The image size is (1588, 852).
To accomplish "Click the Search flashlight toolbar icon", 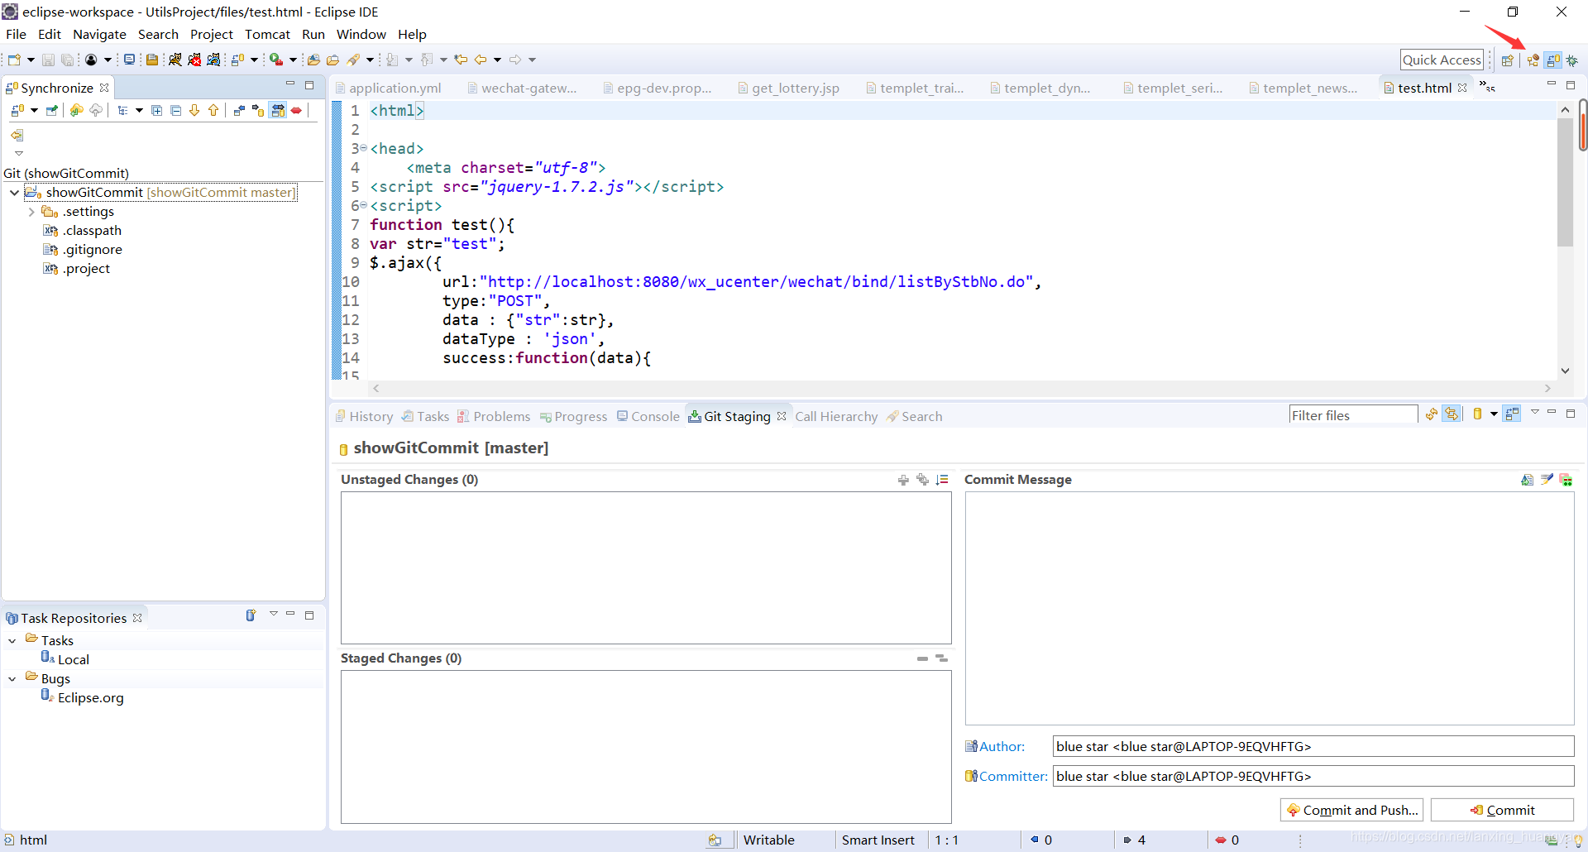I will pos(354,60).
